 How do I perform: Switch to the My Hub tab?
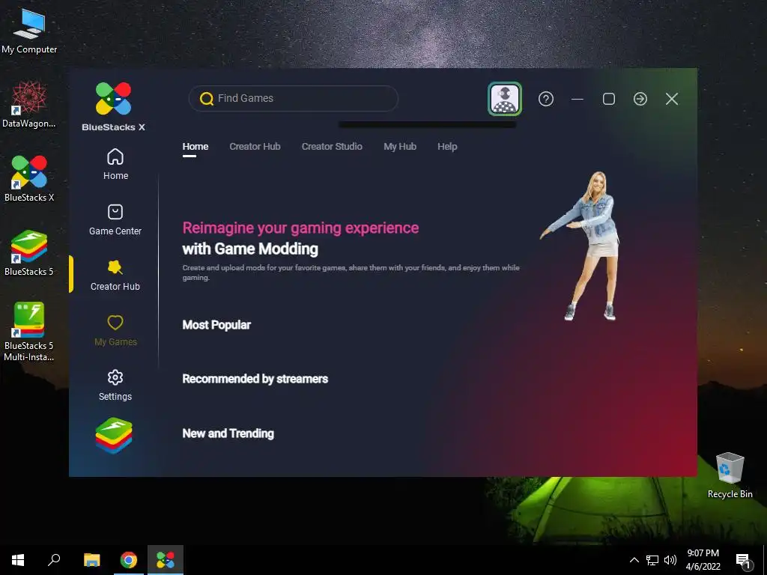tap(400, 147)
